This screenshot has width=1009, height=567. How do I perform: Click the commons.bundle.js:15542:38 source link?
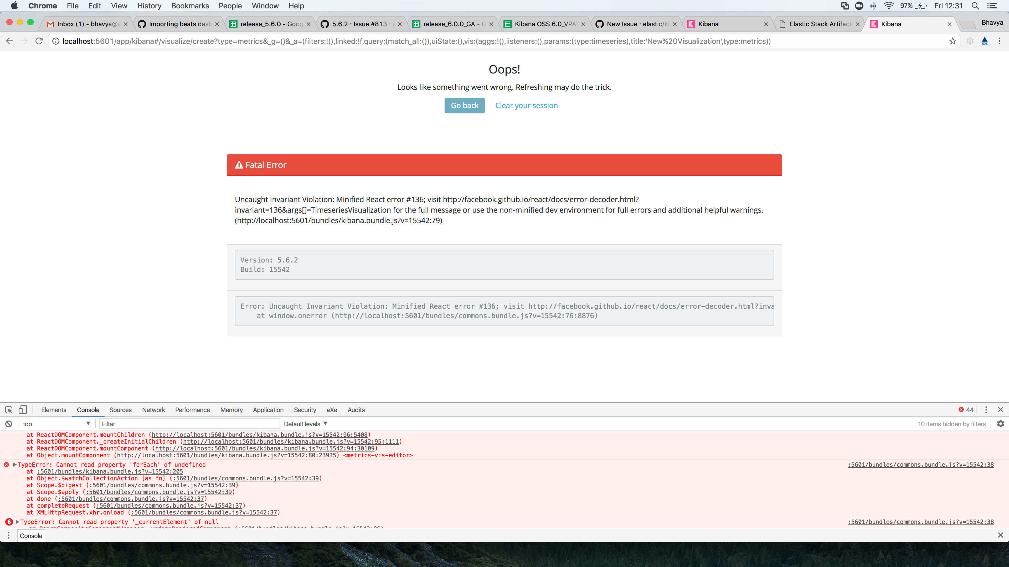point(920,465)
